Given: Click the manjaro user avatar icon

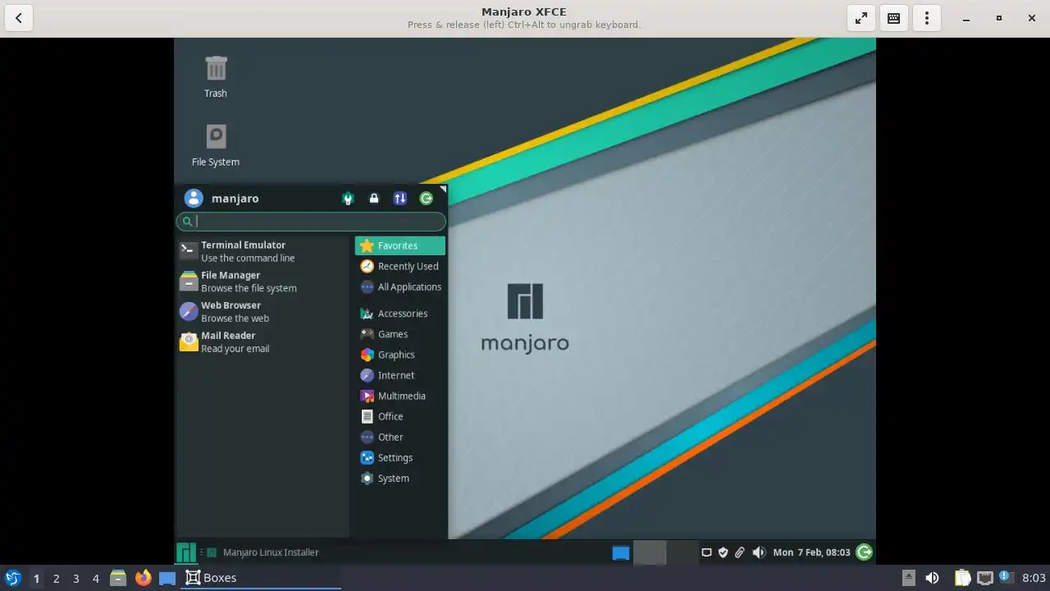Looking at the screenshot, I should (x=194, y=198).
